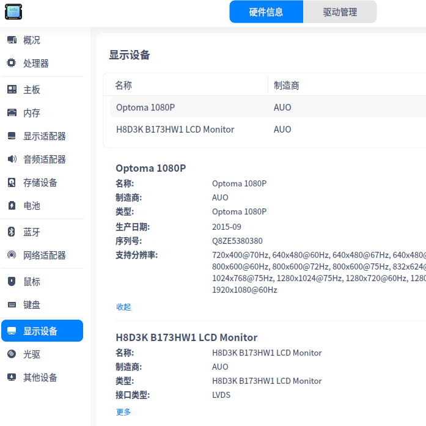Select the 电池 battery icon
Image resolution: width=426 pixels, height=426 pixels.
tap(12, 205)
